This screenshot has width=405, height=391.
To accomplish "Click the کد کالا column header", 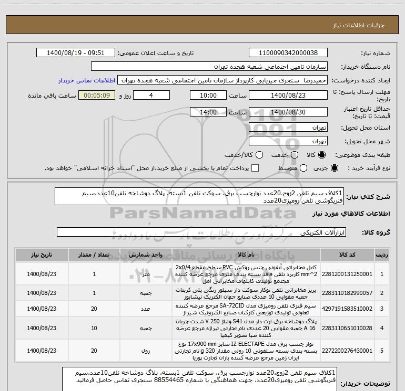I will pyautogui.click(x=347, y=255).
